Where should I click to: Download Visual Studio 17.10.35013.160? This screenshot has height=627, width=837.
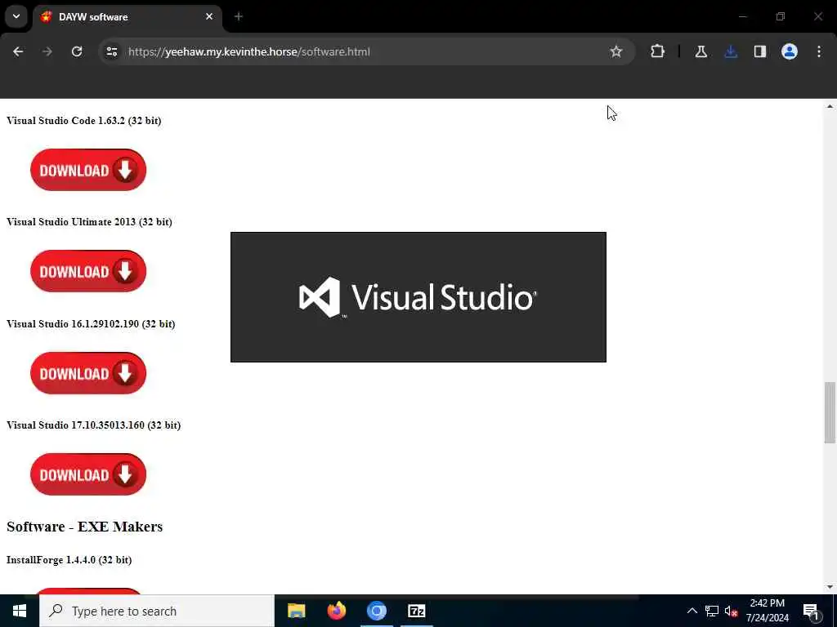88,474
